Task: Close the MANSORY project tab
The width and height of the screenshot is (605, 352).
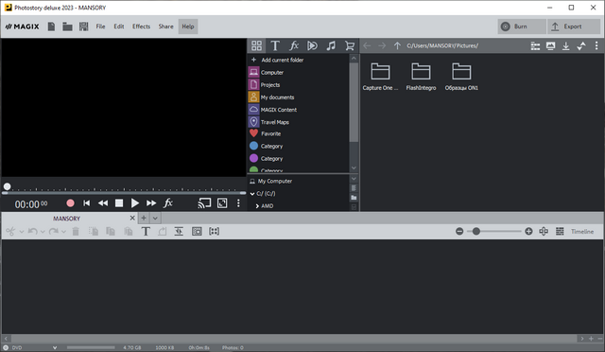Action: (132, 218)
